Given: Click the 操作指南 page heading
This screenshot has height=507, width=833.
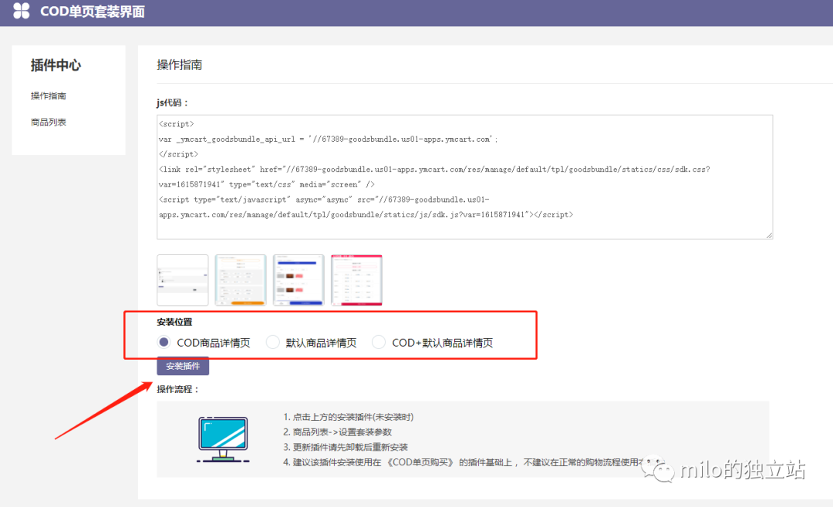Looking at the screenshot, I should pos(180,65).
